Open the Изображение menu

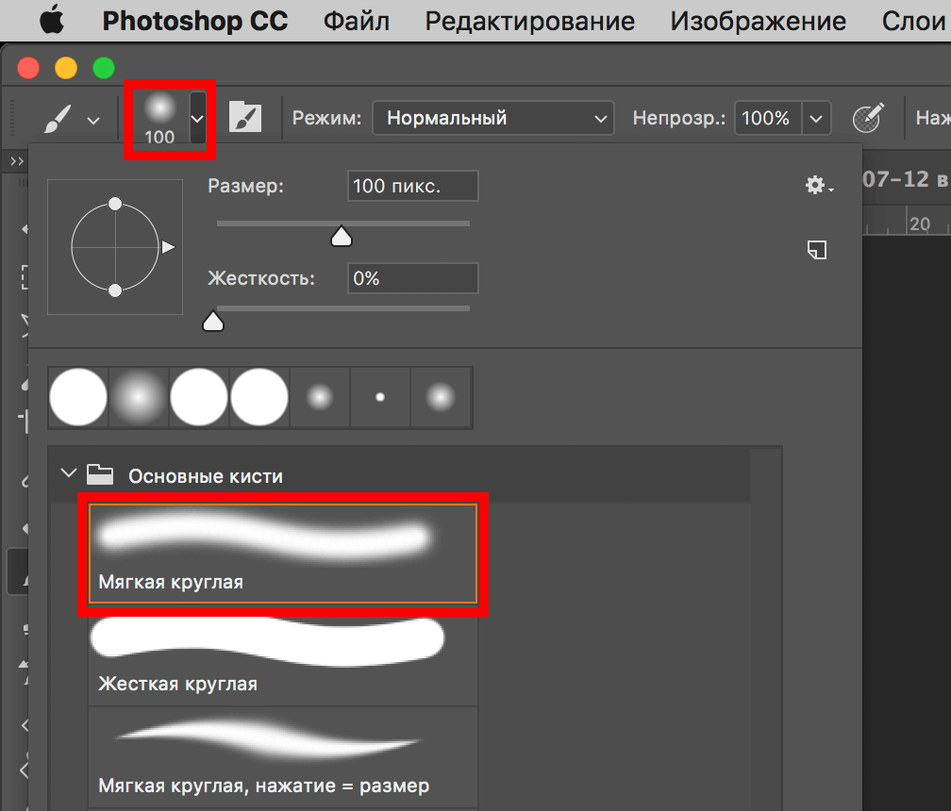758,21
